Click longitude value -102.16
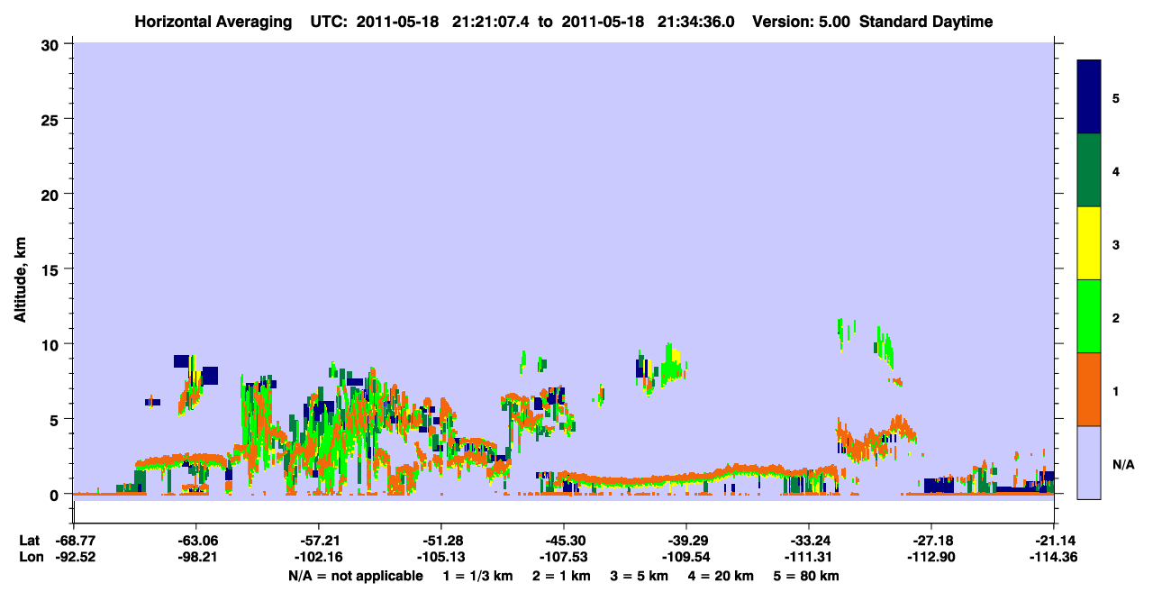 tap(319, 557)
